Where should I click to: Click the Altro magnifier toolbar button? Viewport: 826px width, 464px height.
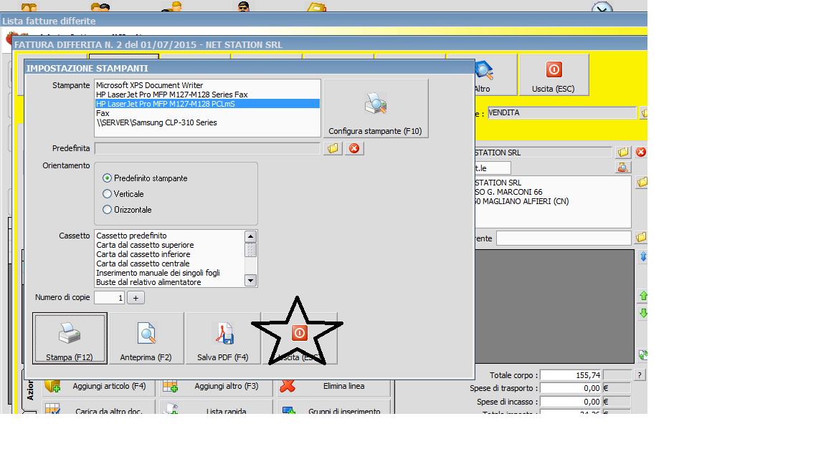483,74
